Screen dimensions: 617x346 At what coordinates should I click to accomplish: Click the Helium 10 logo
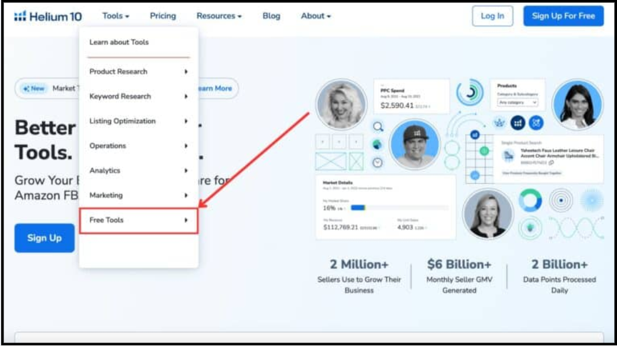(40, 16)
